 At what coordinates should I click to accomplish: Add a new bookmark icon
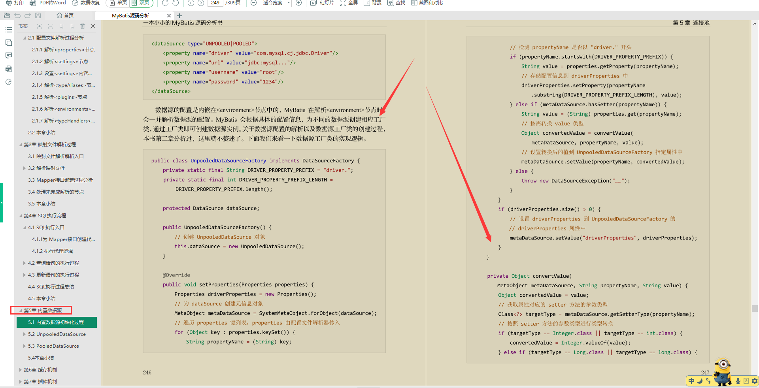click(62, 26)
